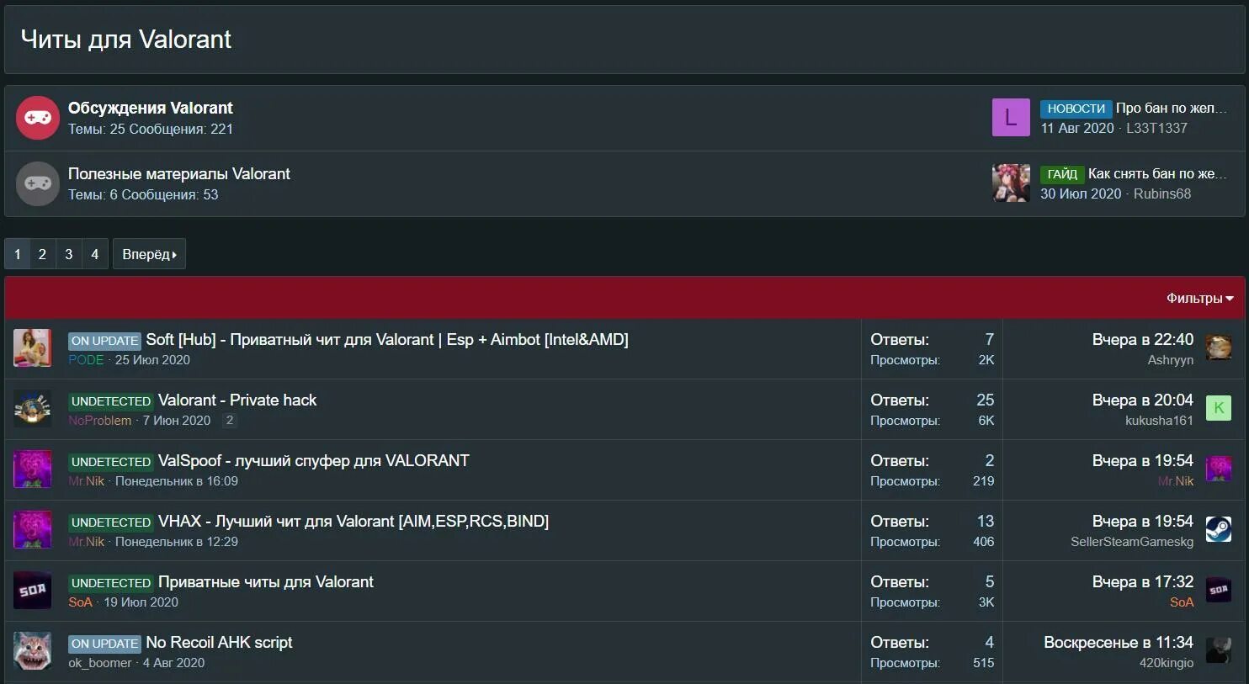1249x684 pixels.
Task: Click the ON UPDATE prefix on No Recoil
Action: pos(104,644)
